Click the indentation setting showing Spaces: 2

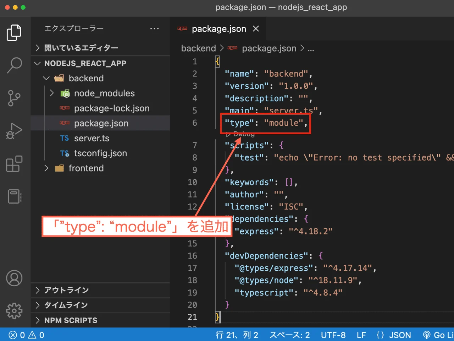pos(289,335)
